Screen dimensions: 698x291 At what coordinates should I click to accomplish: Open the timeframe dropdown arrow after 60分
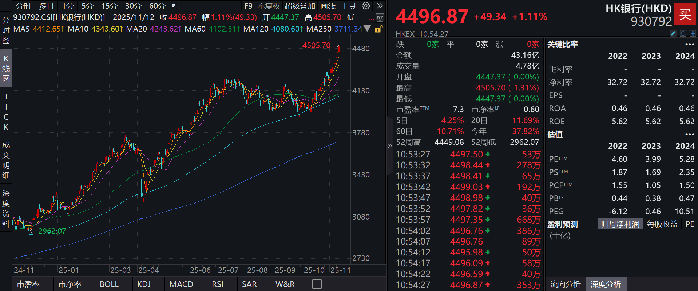click(x=173, y=6)
